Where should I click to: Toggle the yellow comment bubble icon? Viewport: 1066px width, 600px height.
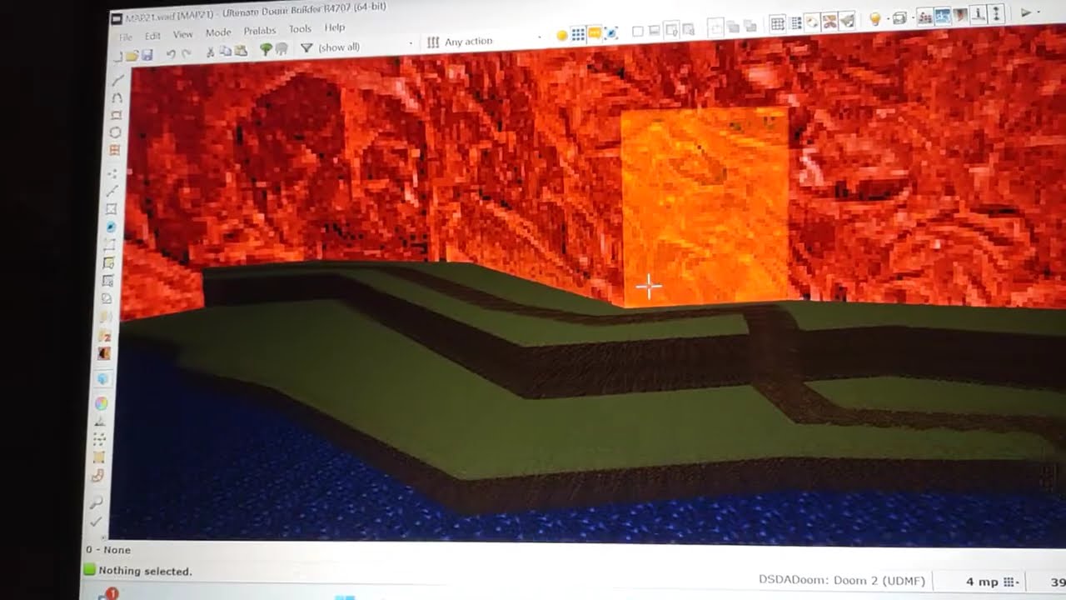(595, 32)
